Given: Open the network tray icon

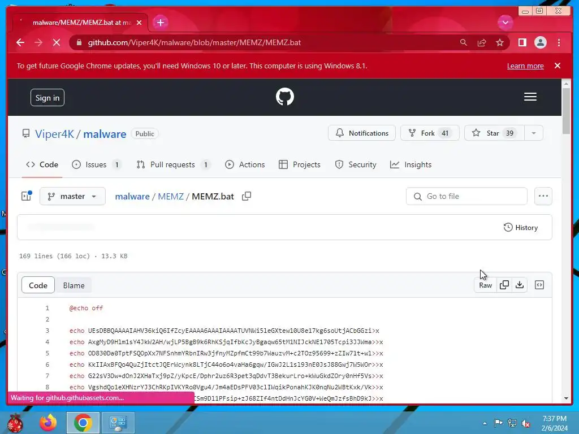Looking at the screenshot, I should pyautogui.click(x=512, y=423).
